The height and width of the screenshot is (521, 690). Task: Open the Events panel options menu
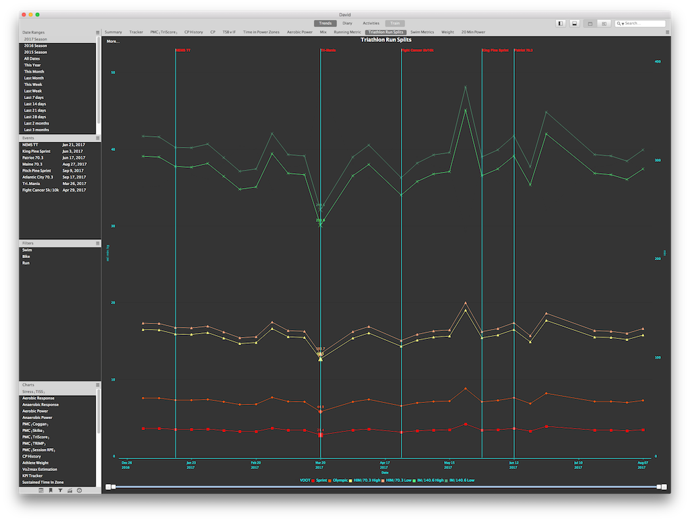[97, 137]
